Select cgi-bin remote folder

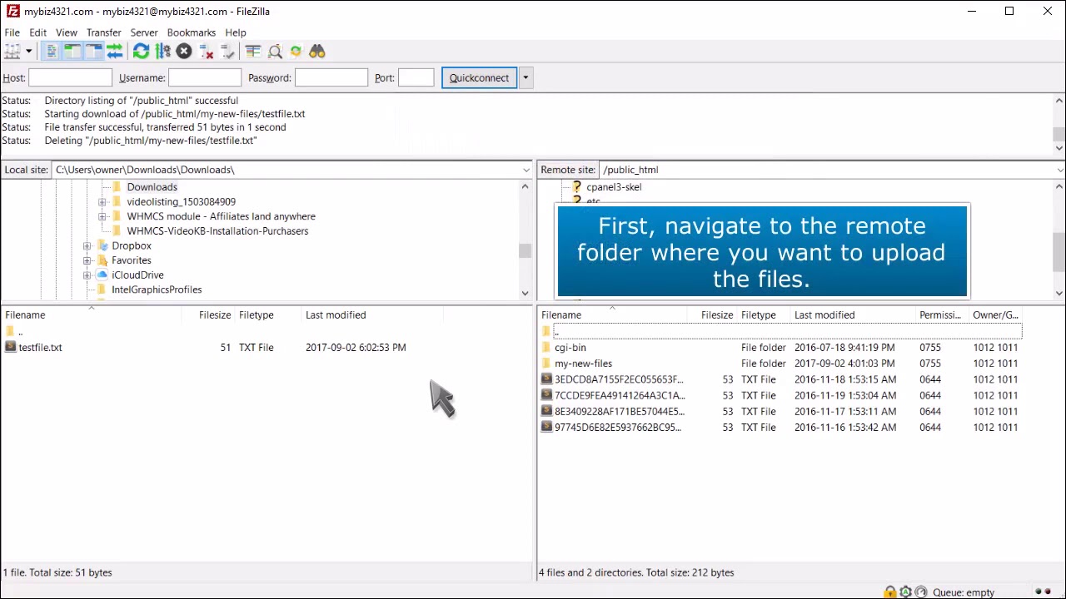570,348
